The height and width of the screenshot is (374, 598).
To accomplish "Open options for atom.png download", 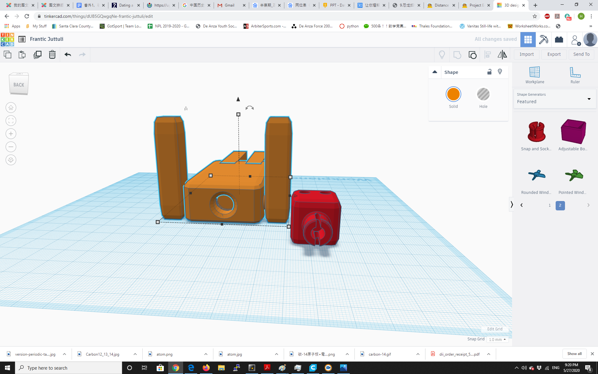I will coord(206,354).
